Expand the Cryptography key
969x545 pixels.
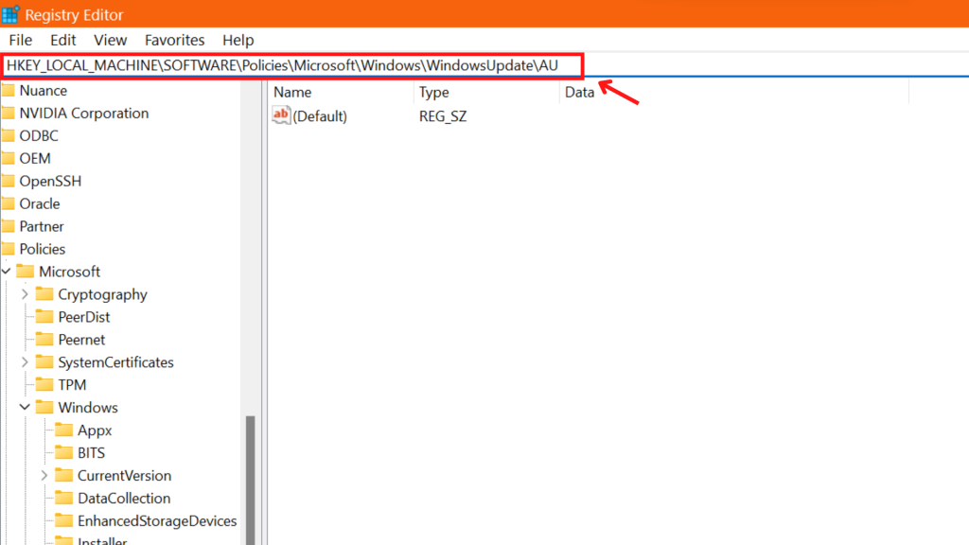(25, 294)
